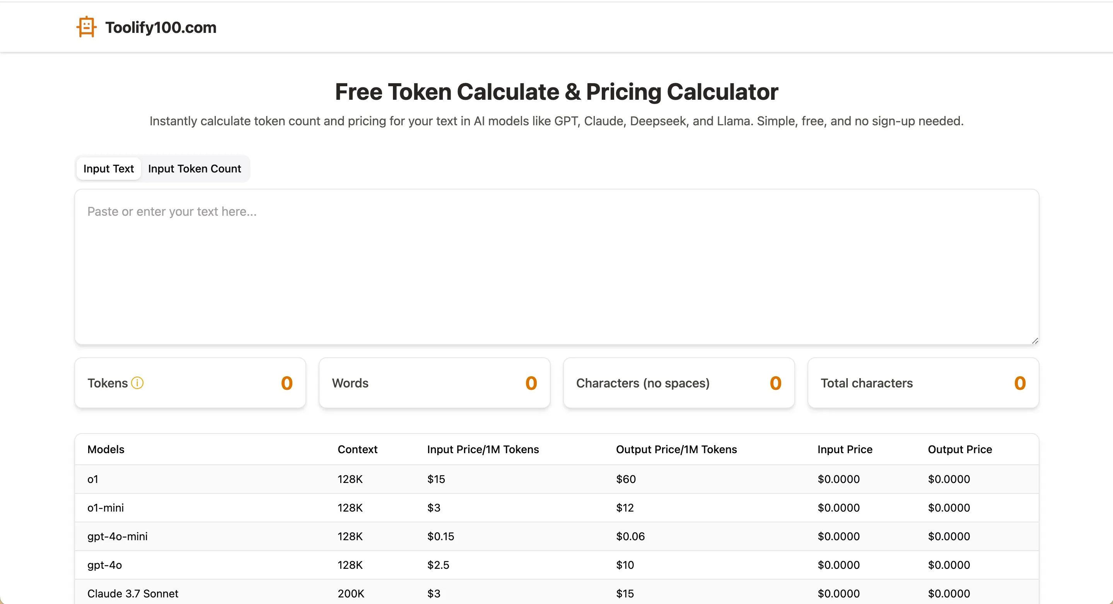Viewport: 1113px width, 604px height.
Task: Click into the paste text area
Action: tap(556, 266)
